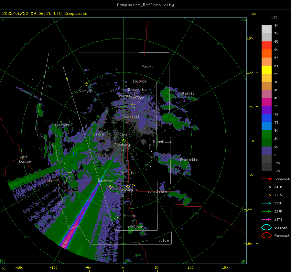This screenshot has height=272, width=291.
Task: Click the yellow diamond marker west of Calgary
Action: (111, 187)
